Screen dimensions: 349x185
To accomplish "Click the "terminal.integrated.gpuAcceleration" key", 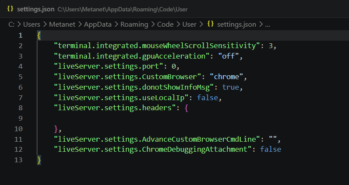I will pos(132,56).
